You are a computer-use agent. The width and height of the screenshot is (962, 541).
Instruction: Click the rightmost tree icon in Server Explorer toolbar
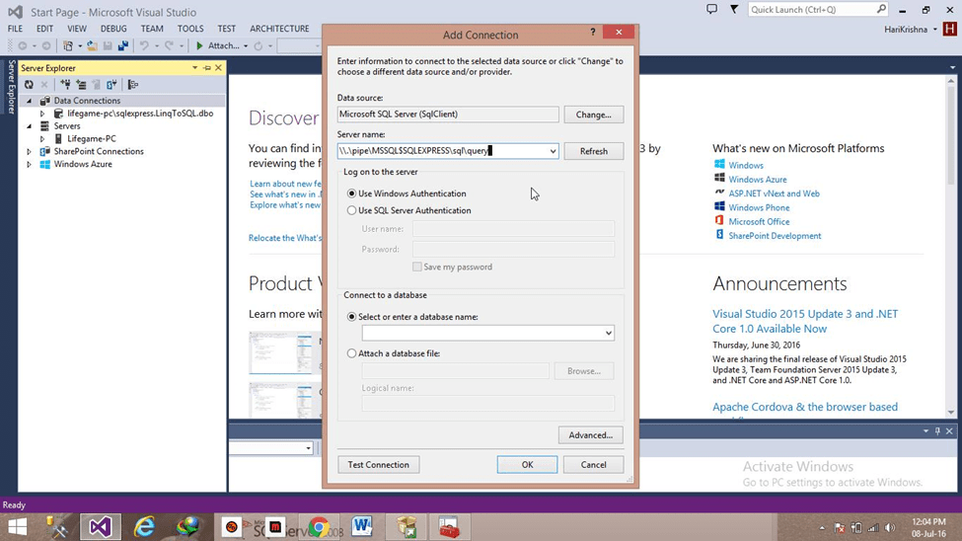(133, 85)
